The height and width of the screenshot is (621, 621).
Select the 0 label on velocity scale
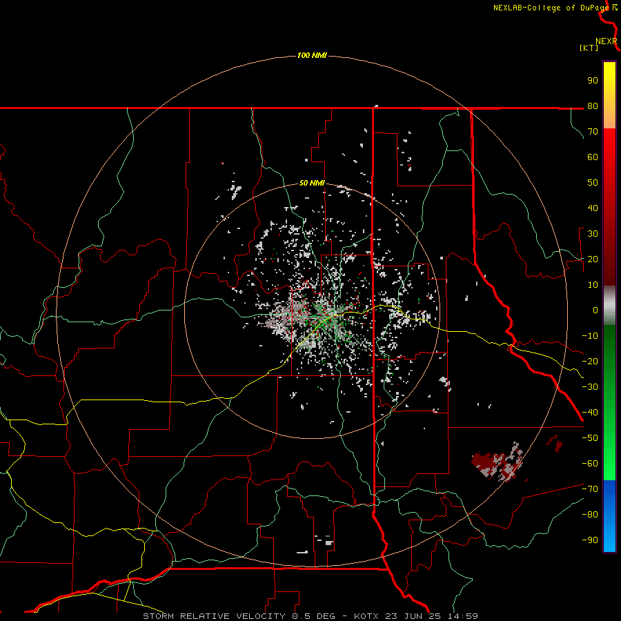tap(595, 310)
